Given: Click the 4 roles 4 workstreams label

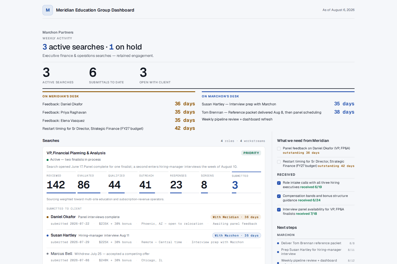Looking at the screenshot, I should [x=243, y=141].
